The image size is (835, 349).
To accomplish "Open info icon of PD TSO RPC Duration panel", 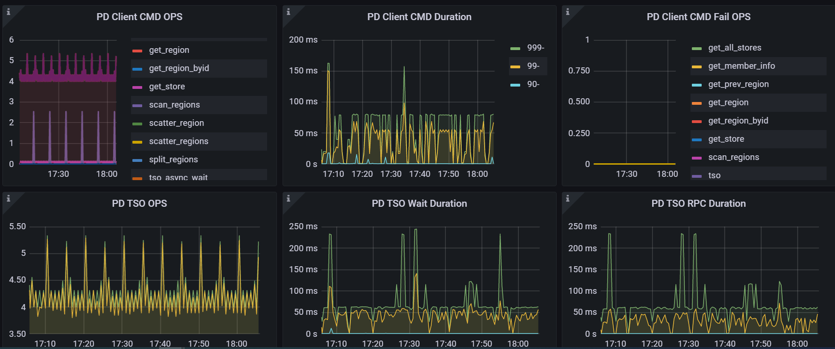I will pyautogui.click(x=567, y=198).
